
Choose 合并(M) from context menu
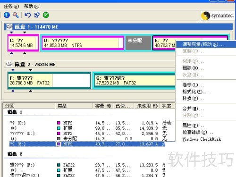(206, 109)
